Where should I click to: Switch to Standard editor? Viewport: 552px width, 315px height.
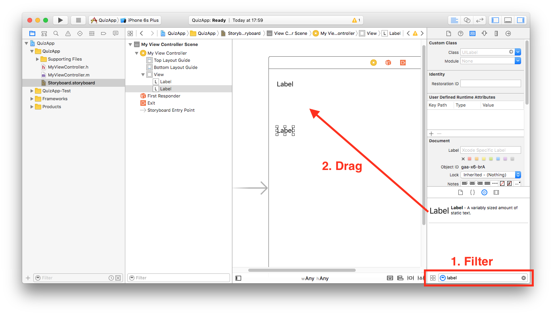[x=454, y=20]
